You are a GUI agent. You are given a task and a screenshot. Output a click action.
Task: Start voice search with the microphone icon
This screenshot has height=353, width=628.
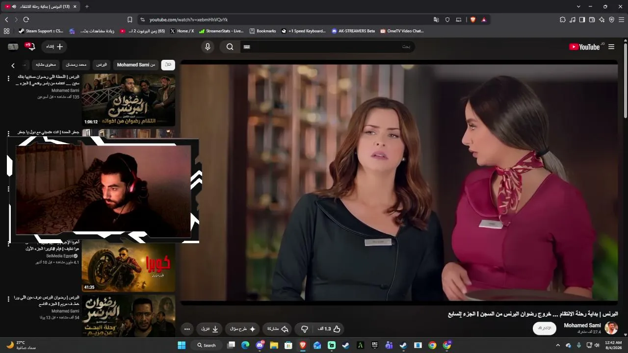point(208,47)
